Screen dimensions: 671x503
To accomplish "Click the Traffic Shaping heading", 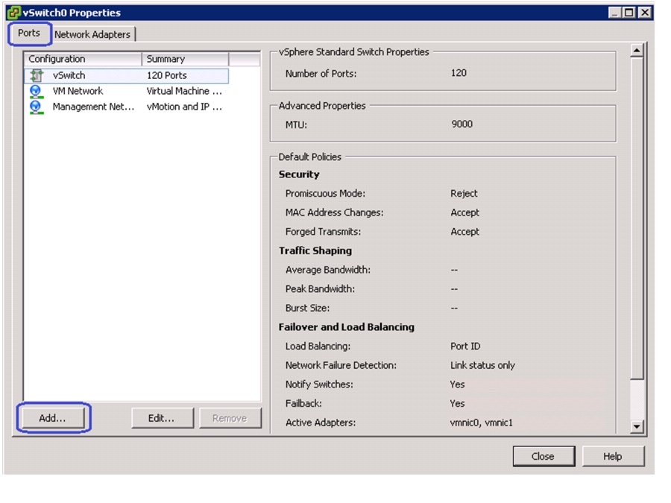I will point(315,251).
